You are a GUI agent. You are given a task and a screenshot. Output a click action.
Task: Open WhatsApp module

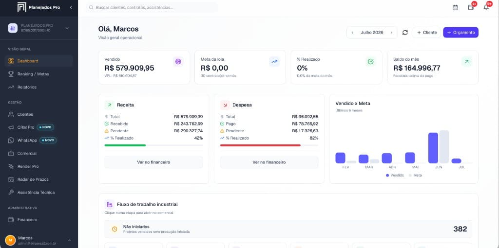(x=39, y=141)
